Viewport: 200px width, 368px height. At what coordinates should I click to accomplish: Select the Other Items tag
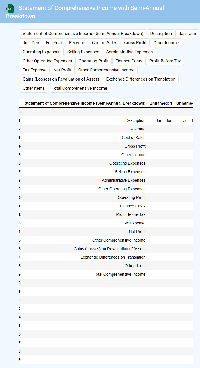pyautogui.click(x=34, y=88)
